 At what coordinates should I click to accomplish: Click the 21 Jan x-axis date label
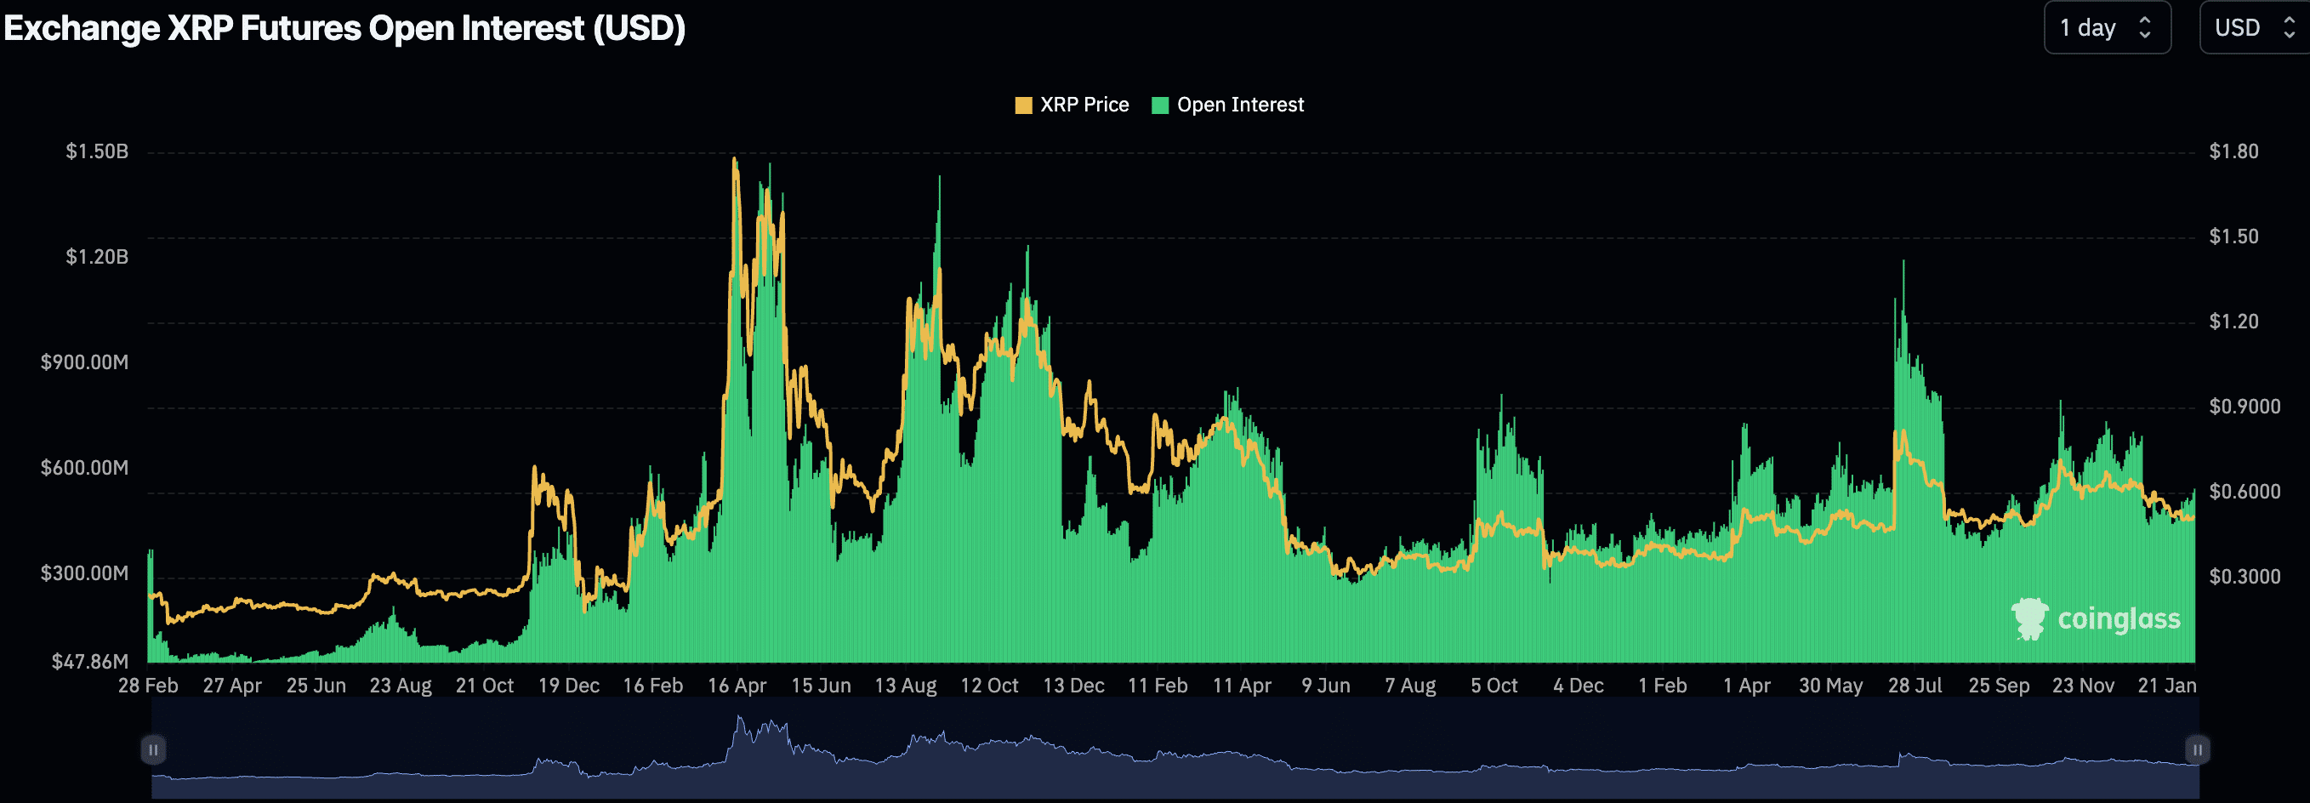2166,686
